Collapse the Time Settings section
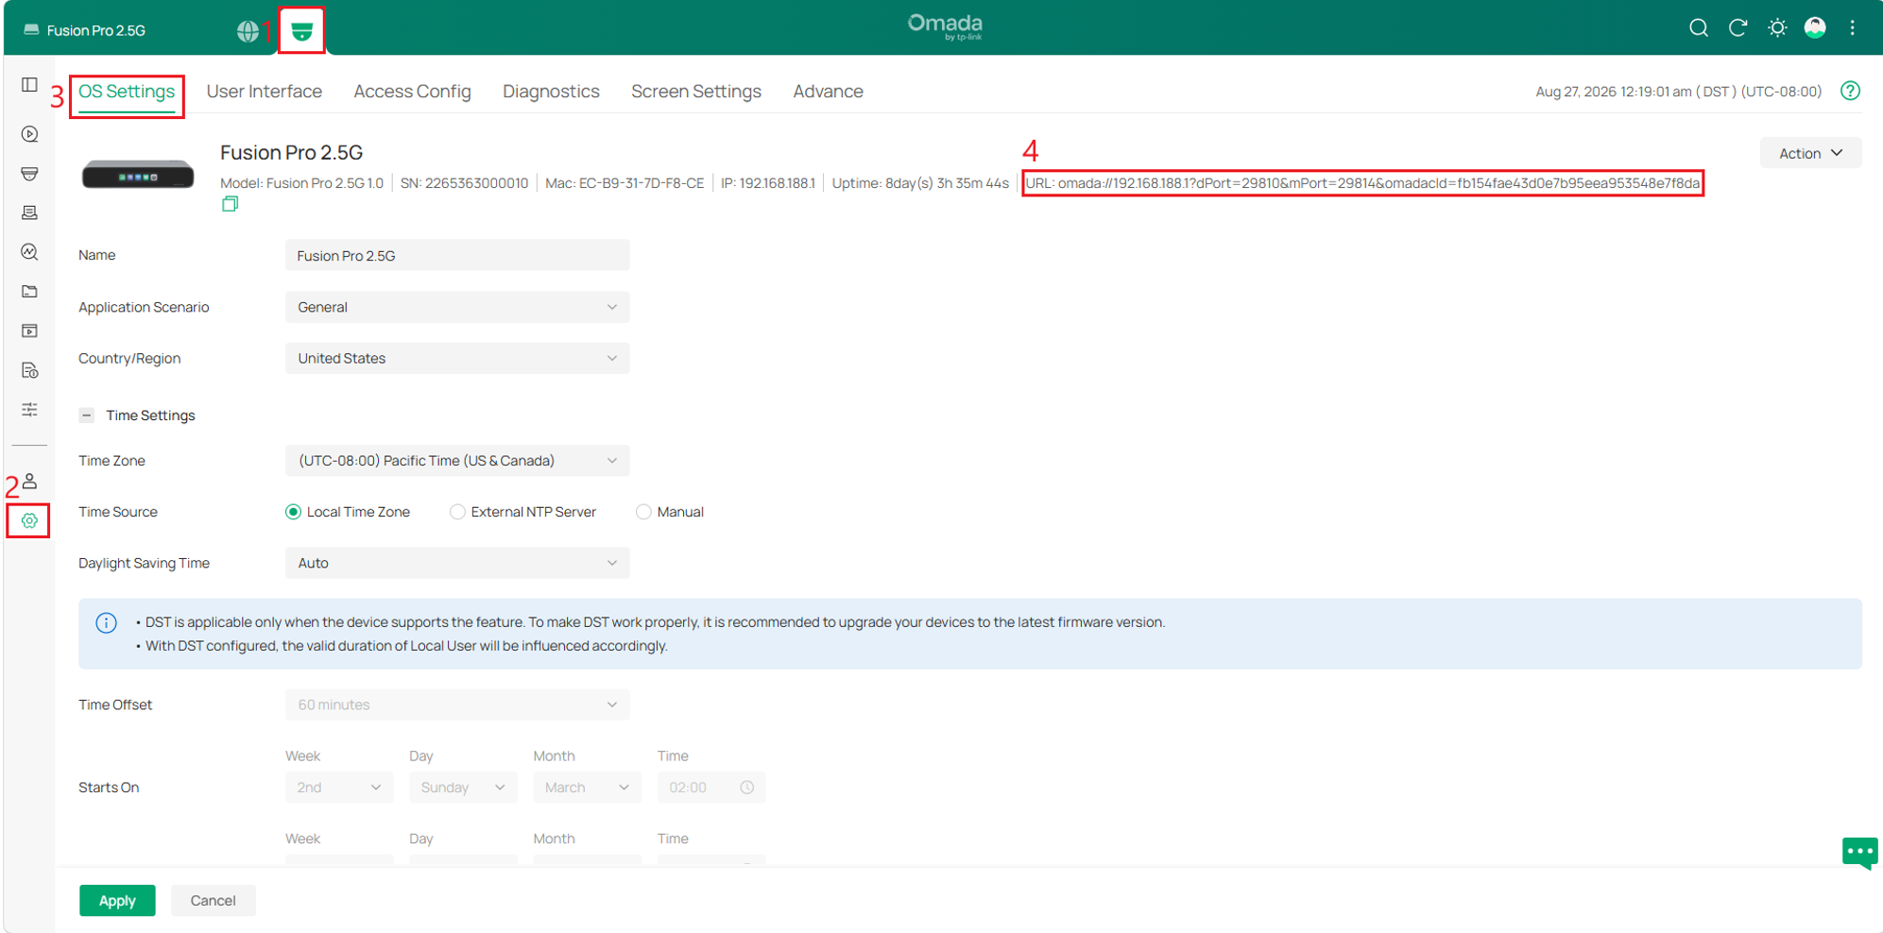Screen dimensions: 1883x933 pyautogui.click(x=87, y=416)
